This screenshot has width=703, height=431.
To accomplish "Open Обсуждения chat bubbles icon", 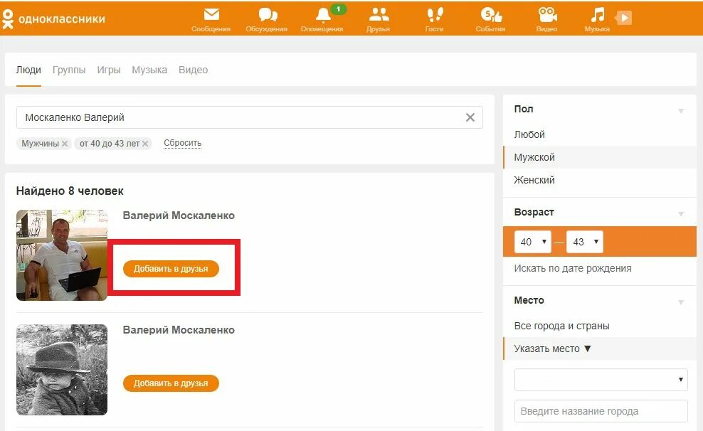I will pyautogui.click(x=268, y=15).
